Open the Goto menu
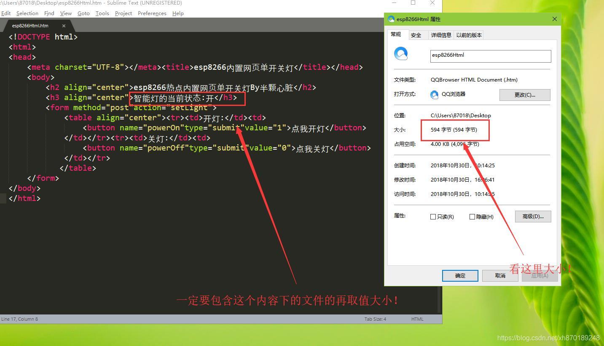The image size is (604, 346). tap(83, 13)
